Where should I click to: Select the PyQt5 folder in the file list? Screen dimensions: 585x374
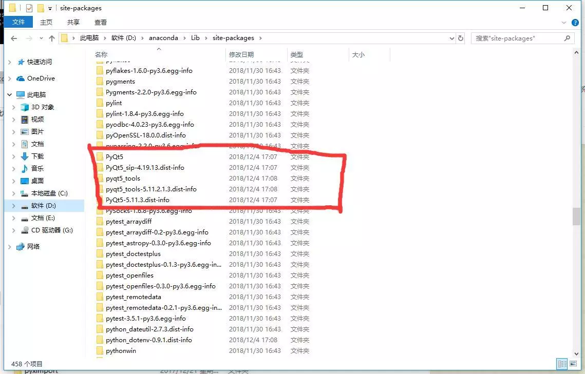click(114, 156)
